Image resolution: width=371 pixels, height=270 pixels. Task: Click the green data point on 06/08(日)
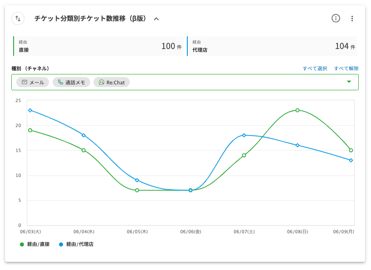click(x=298, y=110)
